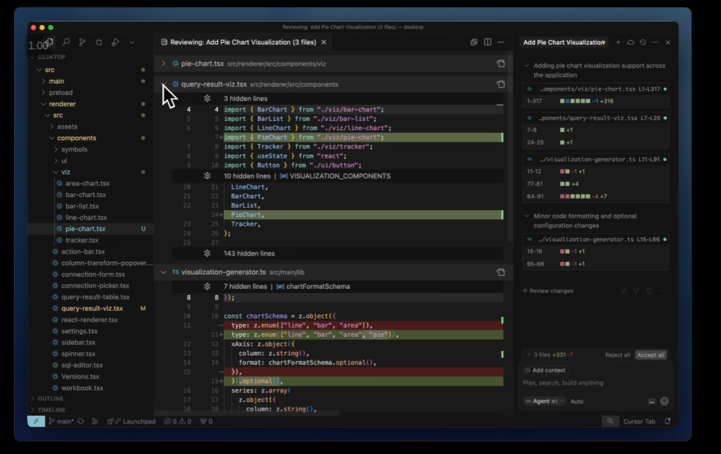Start a new chat with plus icon

(x=618, y=42)
